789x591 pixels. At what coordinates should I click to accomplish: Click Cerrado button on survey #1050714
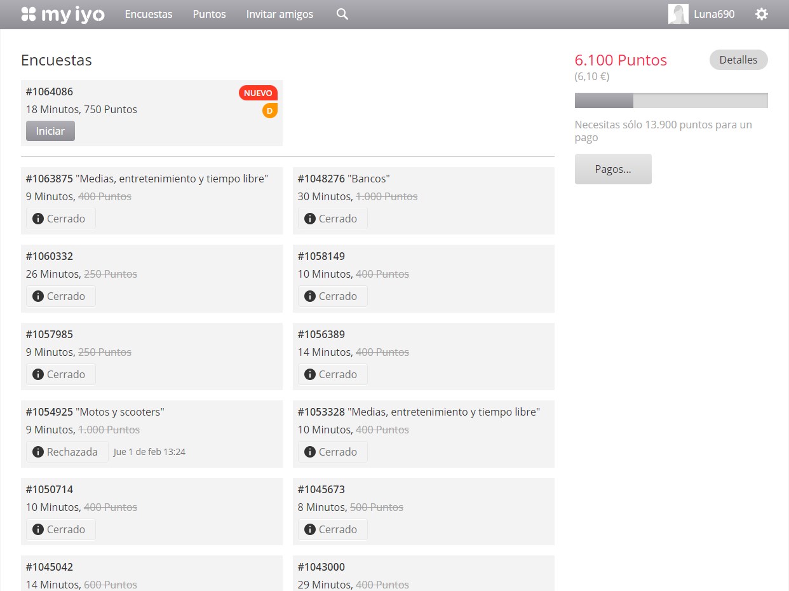pos(61,529)
